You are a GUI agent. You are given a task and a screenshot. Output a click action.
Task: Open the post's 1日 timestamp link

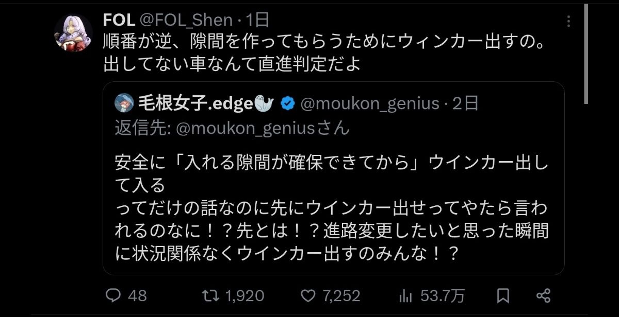[257, 20]
